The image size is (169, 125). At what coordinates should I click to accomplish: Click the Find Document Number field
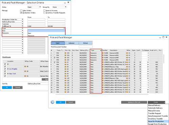click(86, 47)
